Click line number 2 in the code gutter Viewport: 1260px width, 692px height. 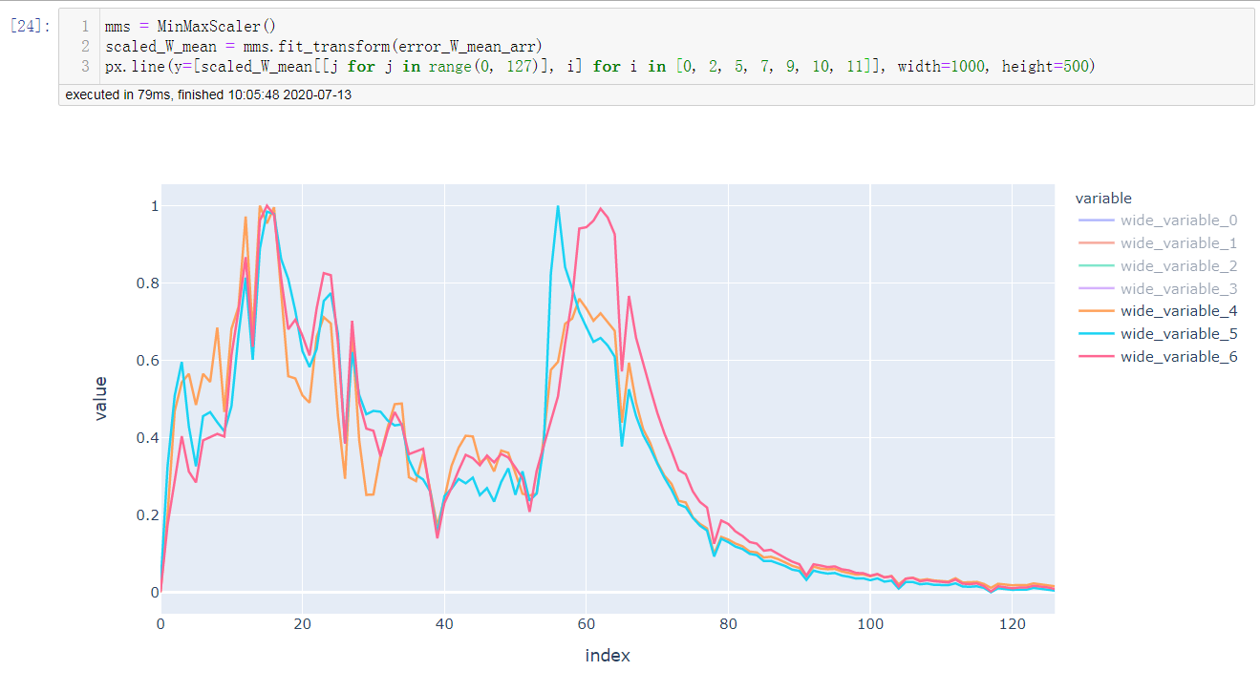(x=82, y=45)
